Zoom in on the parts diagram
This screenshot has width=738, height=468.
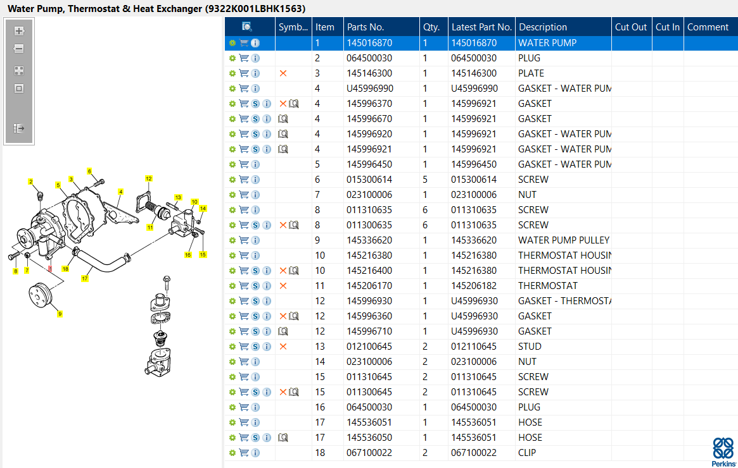click(19, 31)
